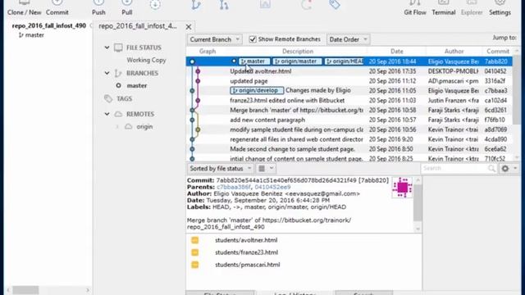The height and width of the screenshot is (295, 525).
Task: Click the commit details scrollbar thumb
Action: click(x=418, y=203)
